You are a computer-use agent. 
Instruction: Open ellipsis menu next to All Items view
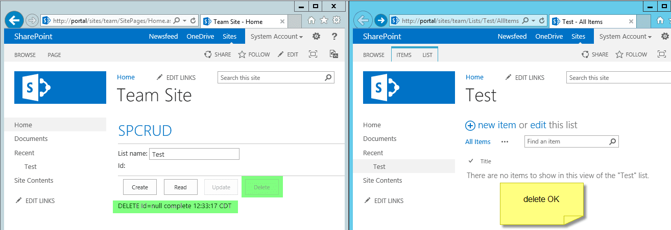[505, 142]
